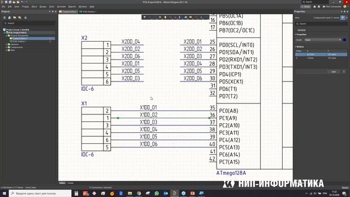Click the selection filter button in Properties
Viewport: 350px width, 197px height.
343,18
